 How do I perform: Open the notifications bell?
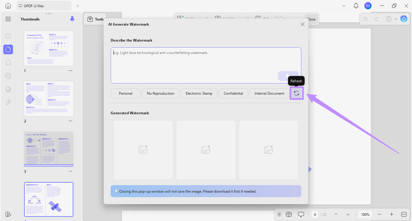[356, 6]
